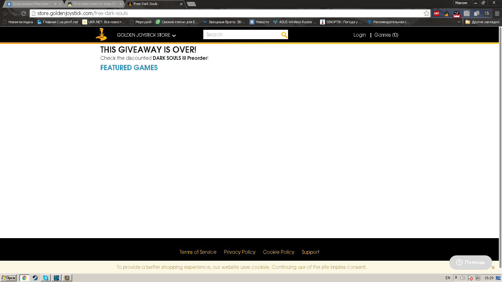This screenshot has height=282, width=502.
Task: Open the Новости VK bookmark
Action: click(x=259, y=22)
